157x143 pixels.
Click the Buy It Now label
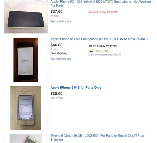(57, 98)
